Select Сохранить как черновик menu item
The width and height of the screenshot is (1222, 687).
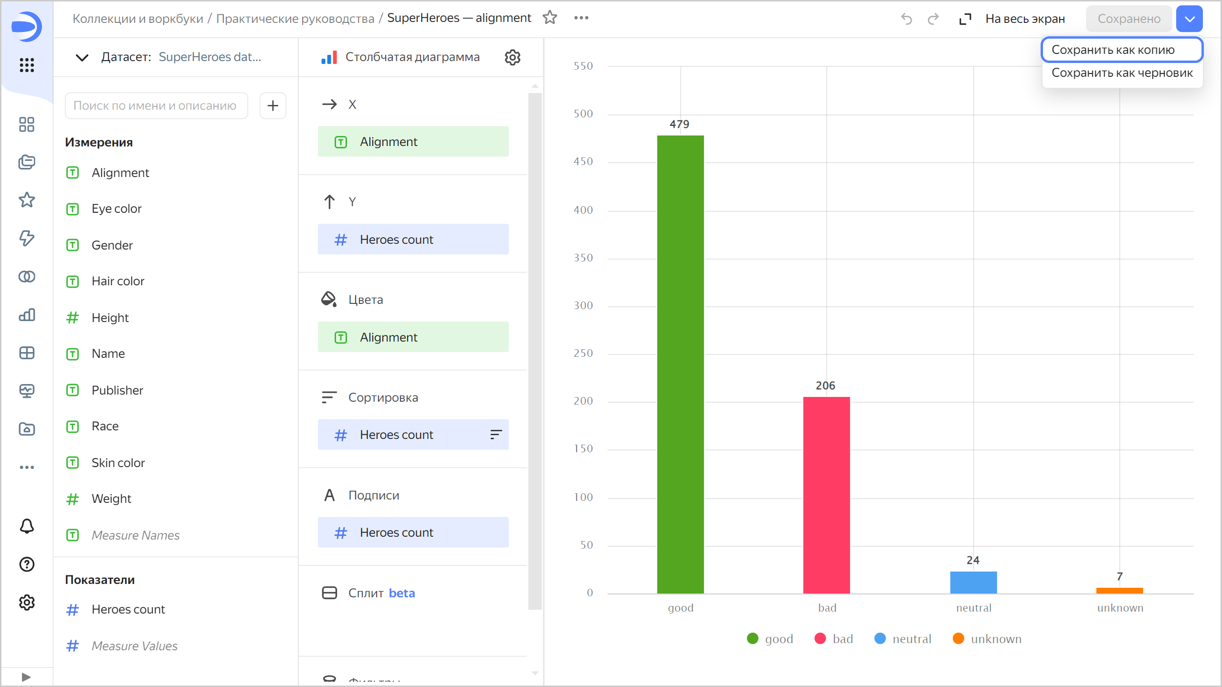(x=1122, y=73)
